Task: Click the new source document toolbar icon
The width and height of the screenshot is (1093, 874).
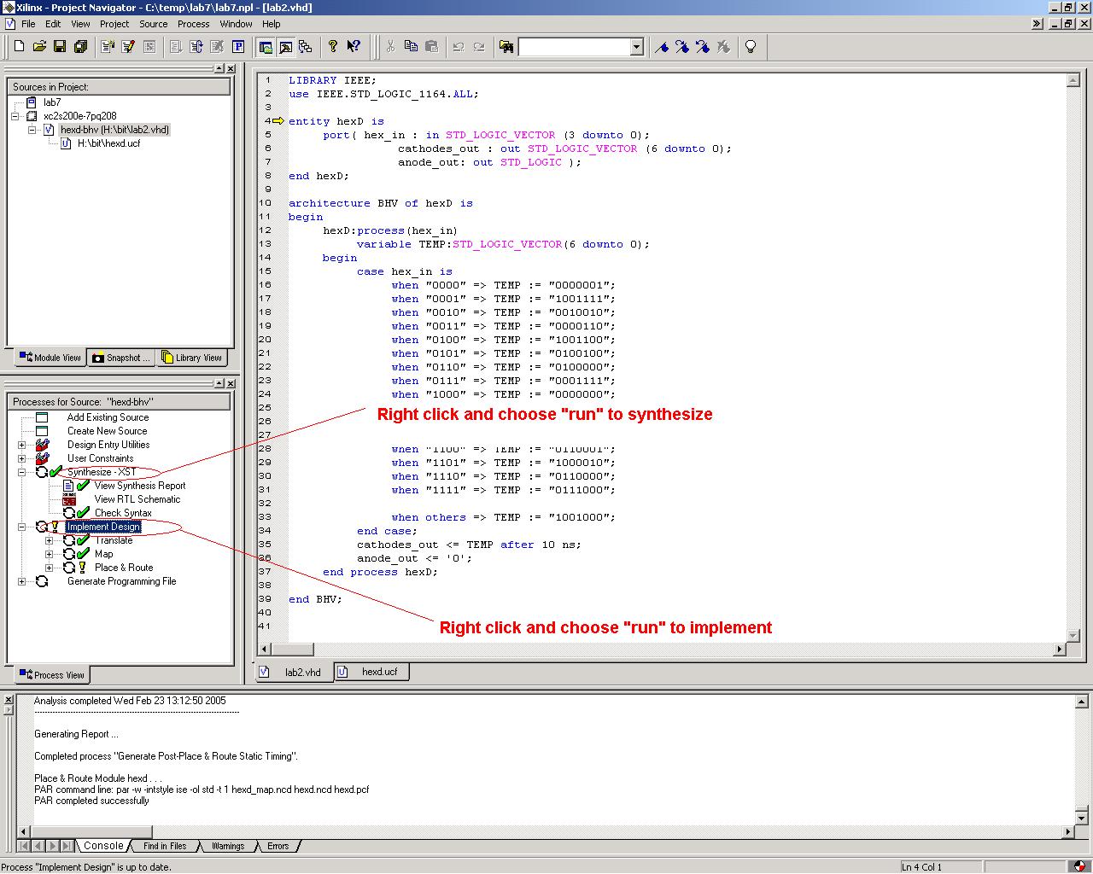Action: (108, 47)
